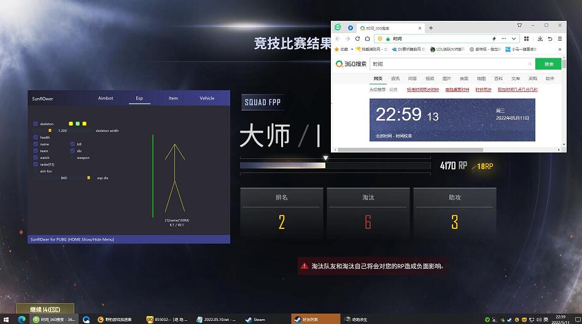Switch to the blue paper-plane pinned tab
The image size is (582, 324).
click(351, 28)
